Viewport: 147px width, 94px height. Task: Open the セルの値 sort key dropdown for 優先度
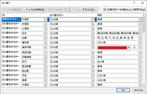pyautogui.click(x=93, y=43)
